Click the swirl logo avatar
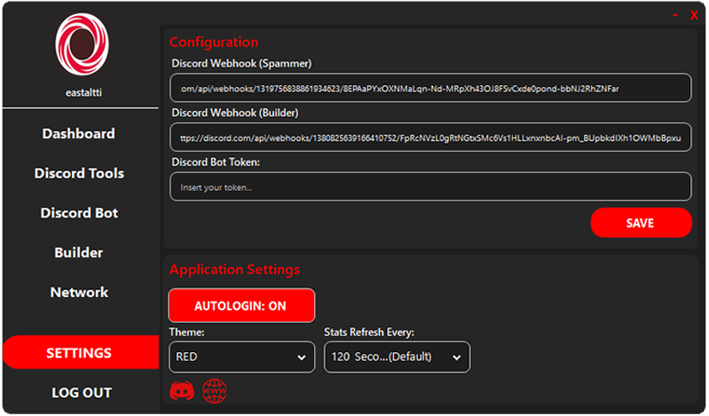This screenshot has width=709, height=416. click(83, 44)
